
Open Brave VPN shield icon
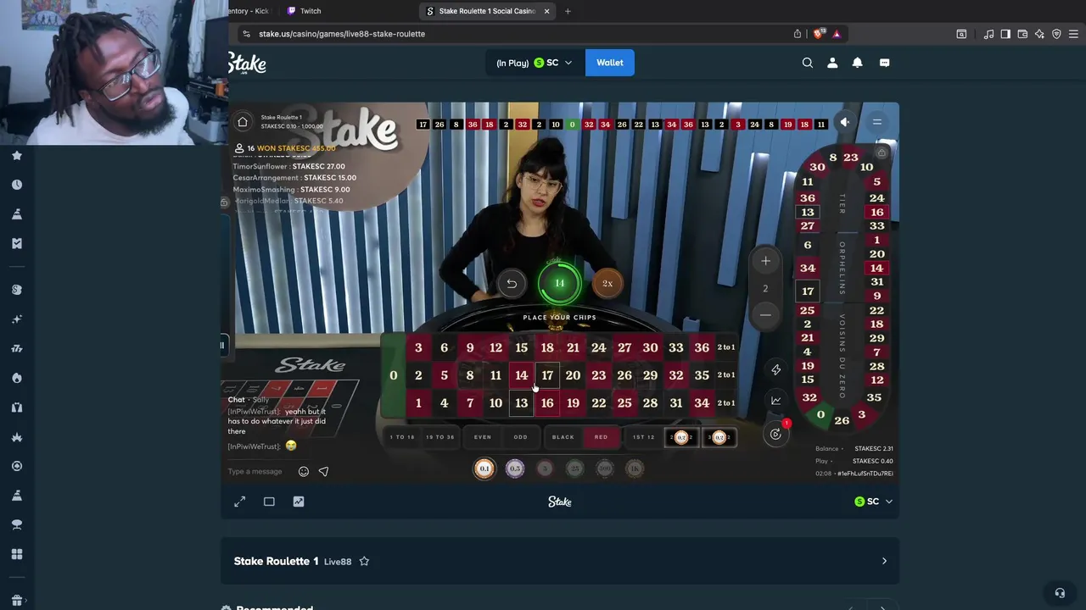(x=1056, y=34)
